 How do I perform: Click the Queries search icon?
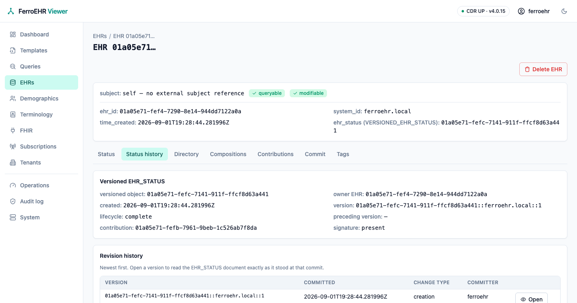coord(13,66)
